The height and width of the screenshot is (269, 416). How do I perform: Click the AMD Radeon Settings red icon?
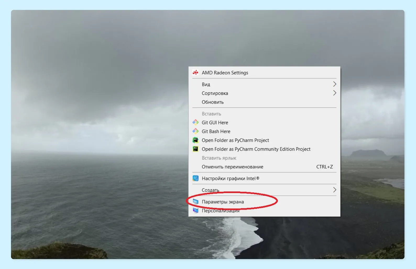pos(195,73)
